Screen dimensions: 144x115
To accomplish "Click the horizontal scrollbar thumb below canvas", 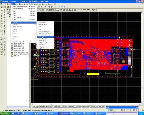I will coord(51,104).
